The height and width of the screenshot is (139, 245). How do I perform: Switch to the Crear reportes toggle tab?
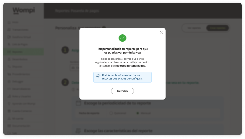(x=218, y=28)
